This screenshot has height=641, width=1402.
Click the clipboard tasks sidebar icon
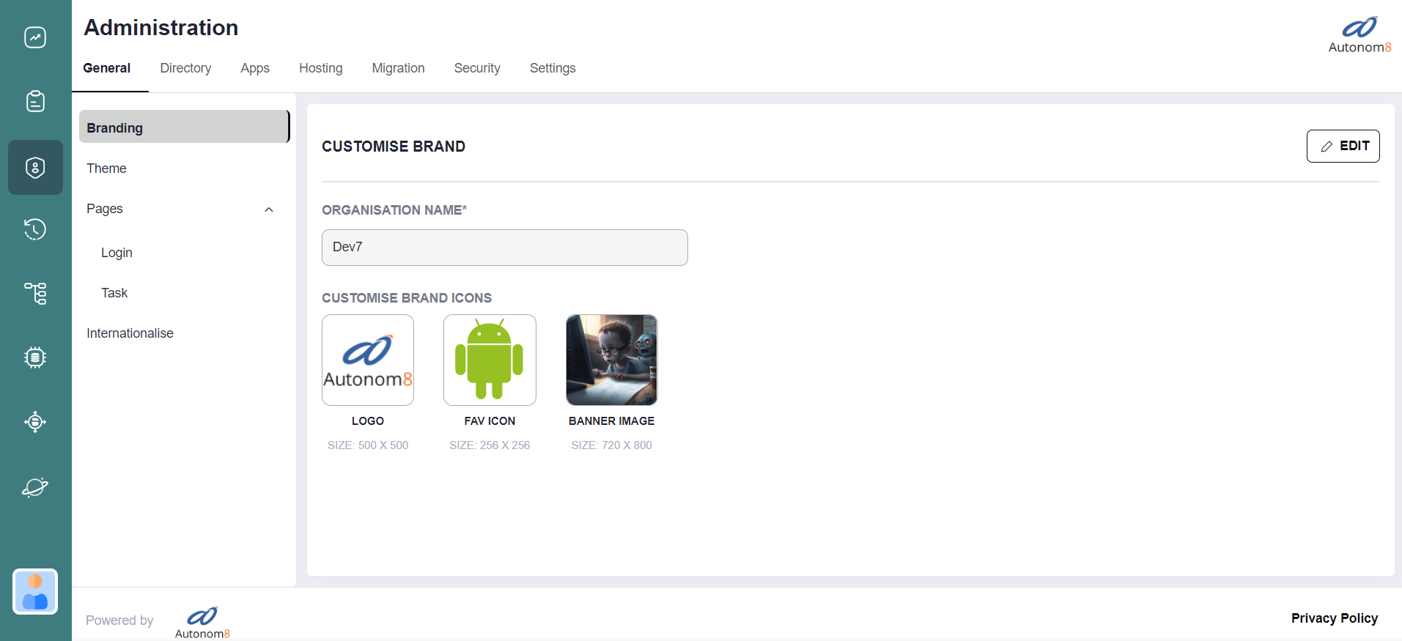(35, 101)
